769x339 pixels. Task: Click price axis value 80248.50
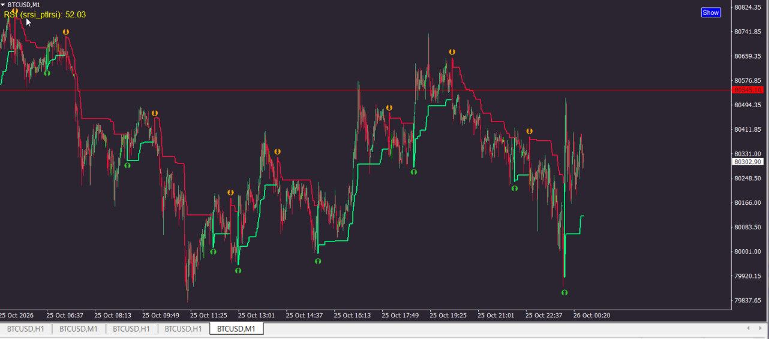click(x=748, y=178)
